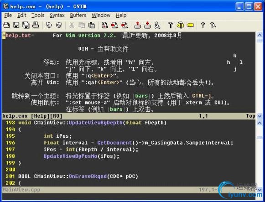Click the Load Session toolbar icon

tap(138, 25)
